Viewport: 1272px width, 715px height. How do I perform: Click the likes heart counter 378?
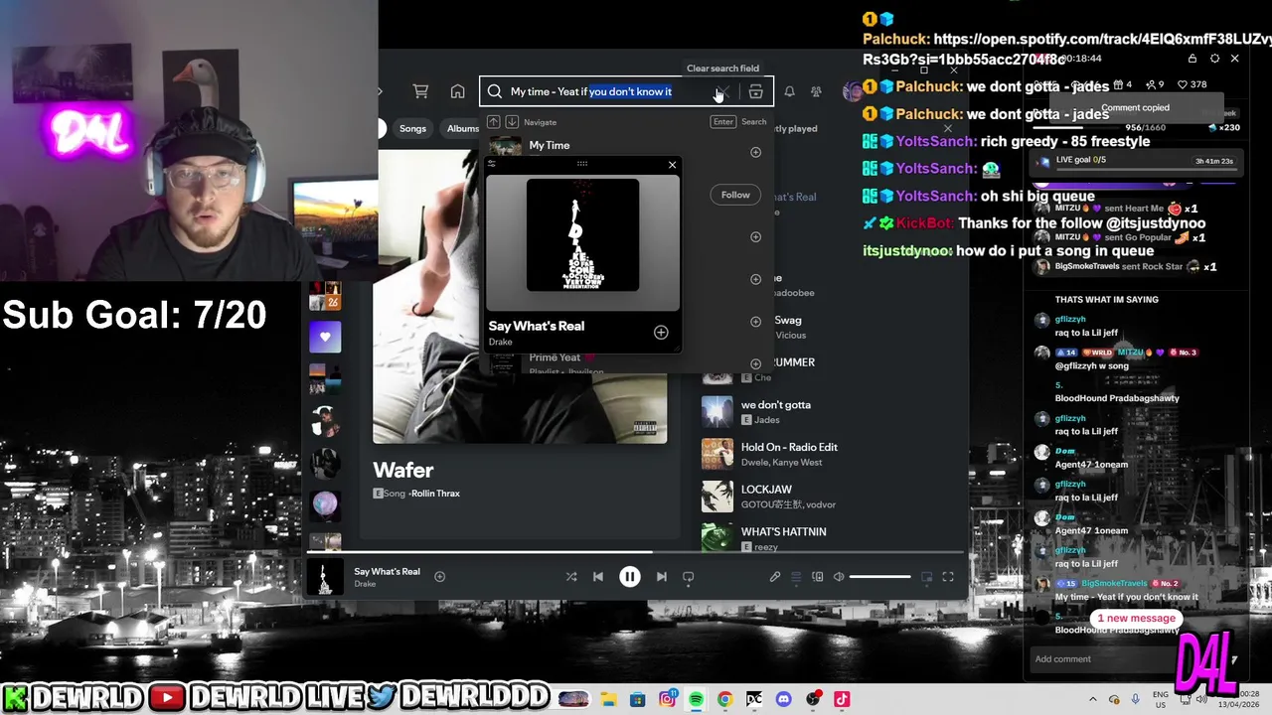[1193, 84]
